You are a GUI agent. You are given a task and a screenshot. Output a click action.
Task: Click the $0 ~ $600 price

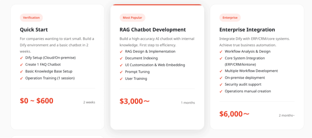tap(37, 101)
